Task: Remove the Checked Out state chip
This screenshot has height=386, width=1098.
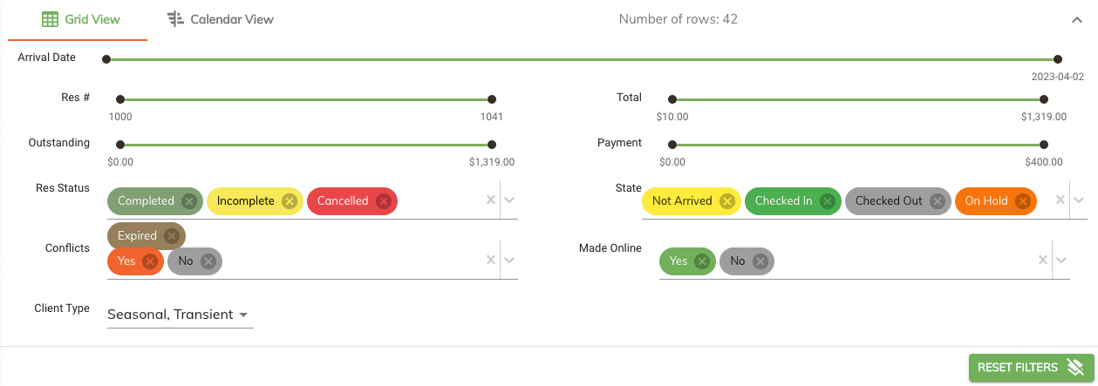Action: (x=937, y=201)
